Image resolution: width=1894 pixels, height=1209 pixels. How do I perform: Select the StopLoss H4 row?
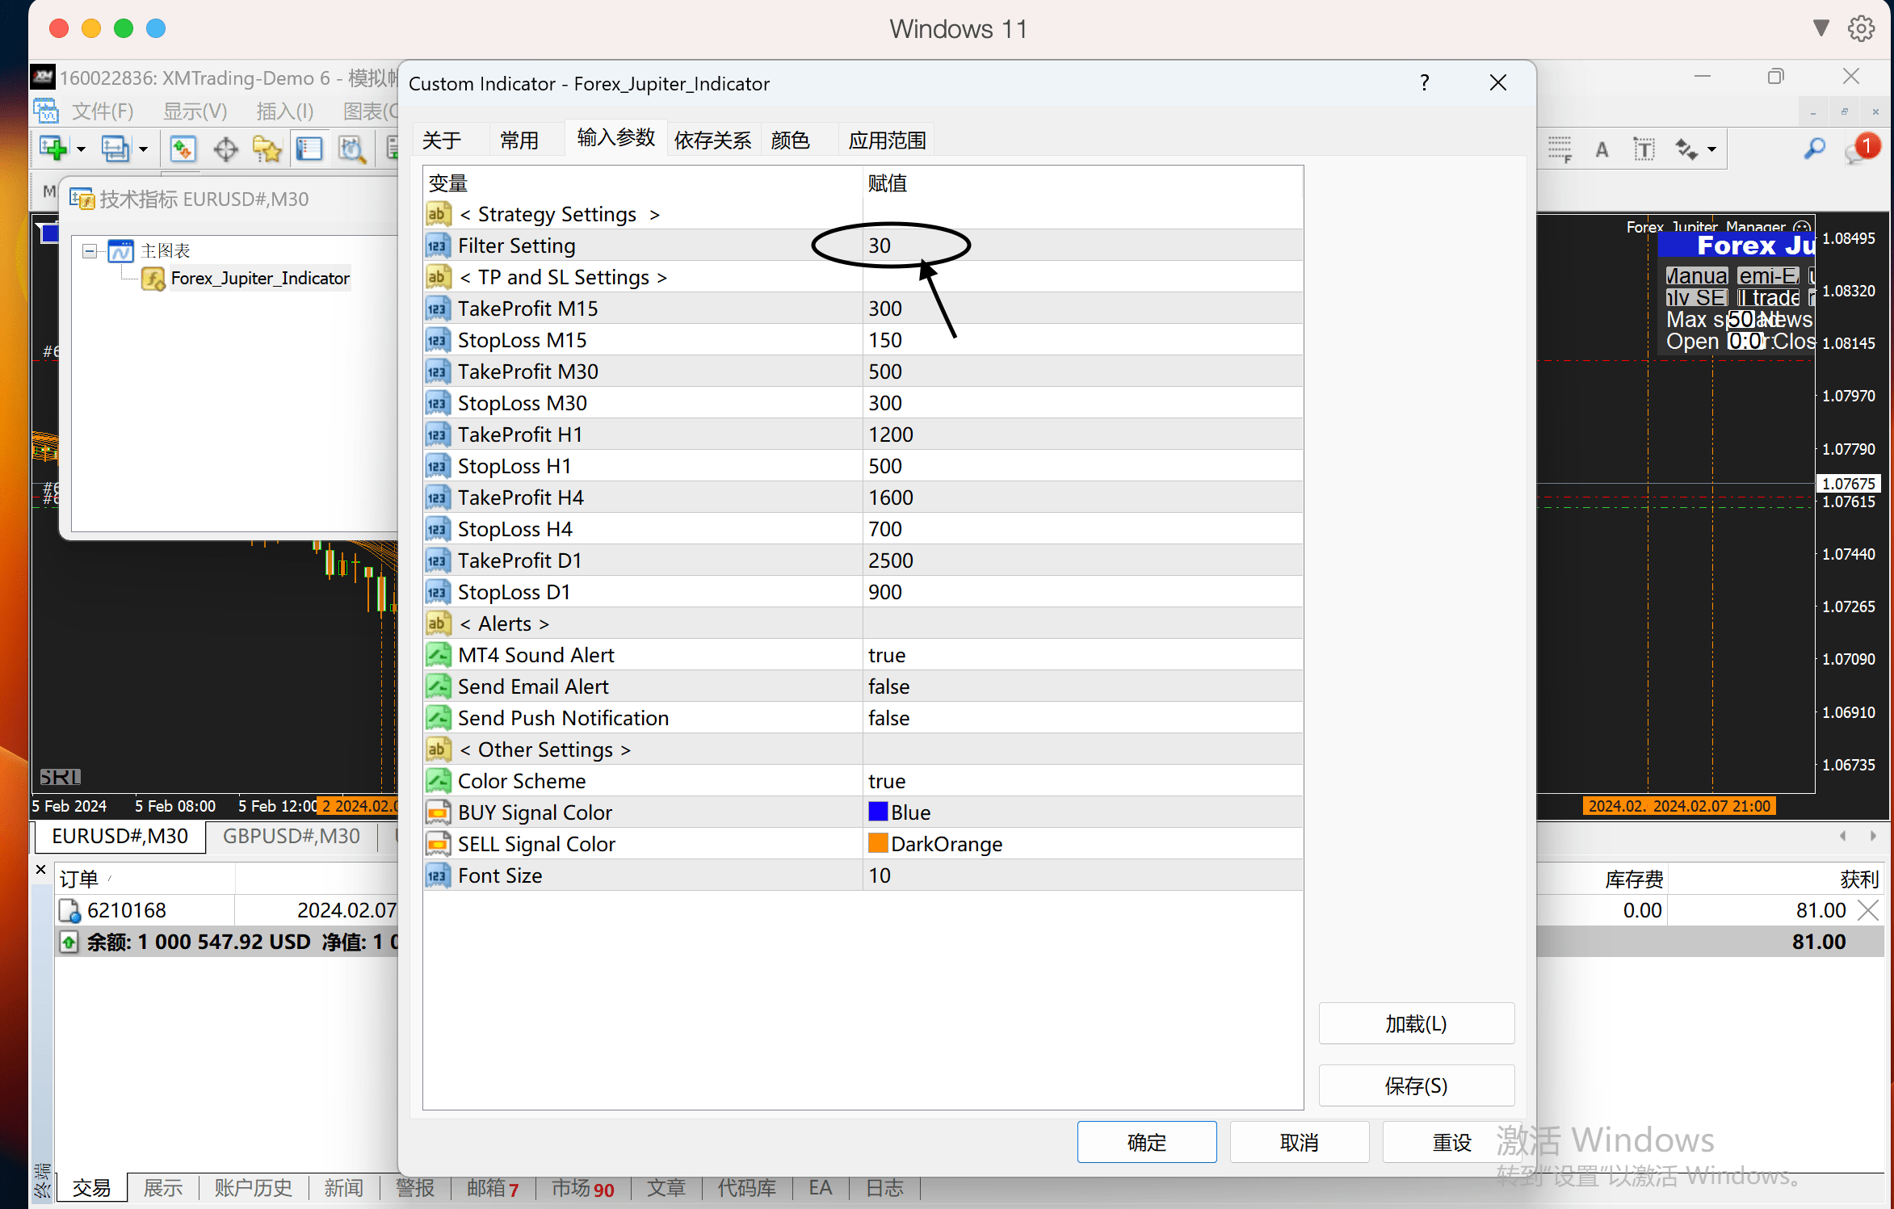click(x=863, y=529)
